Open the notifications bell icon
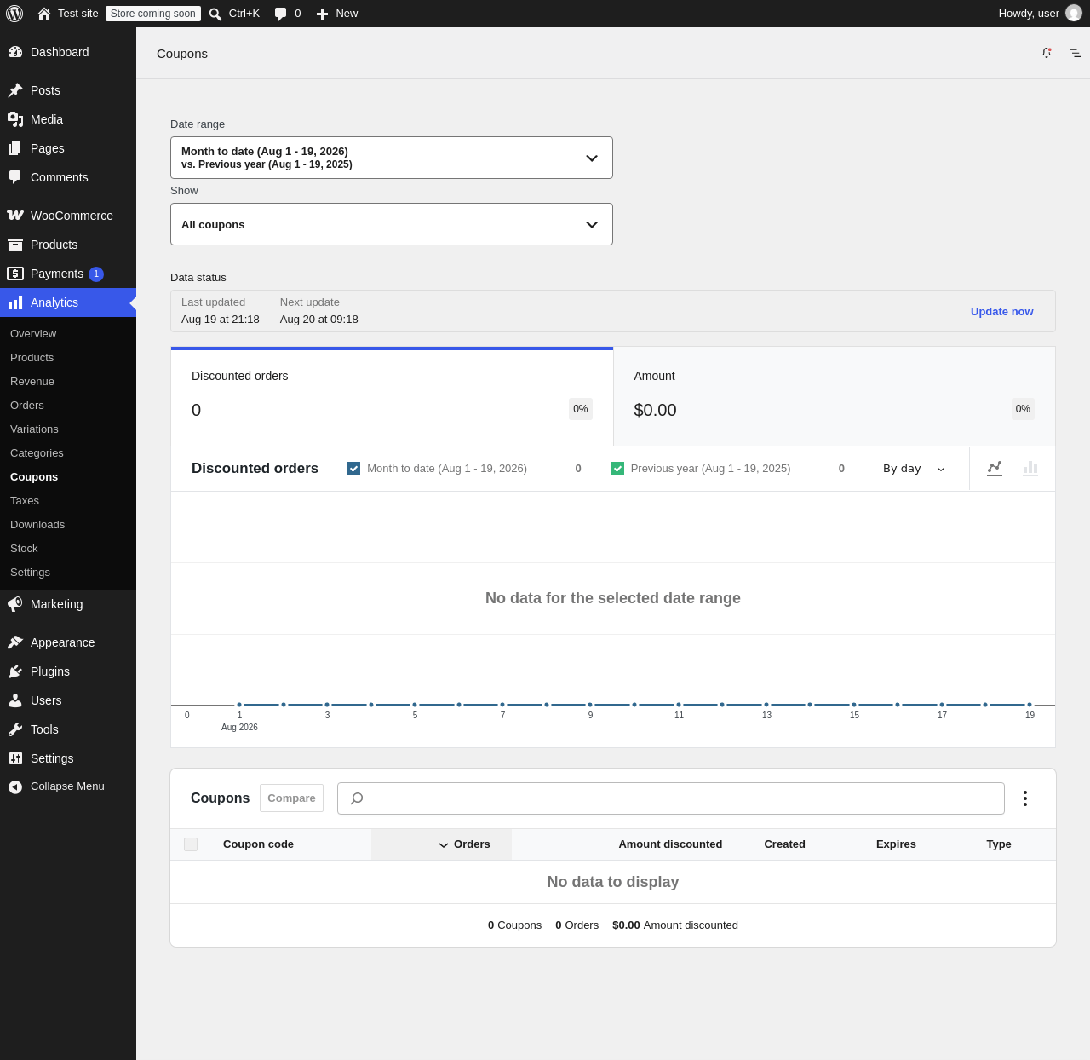 [1047, 53]
